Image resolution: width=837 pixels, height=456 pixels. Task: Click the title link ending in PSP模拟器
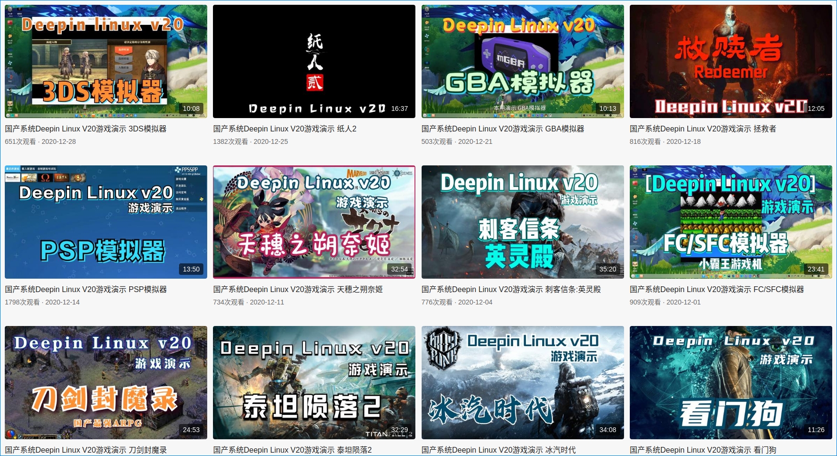[x=86, y=289]
